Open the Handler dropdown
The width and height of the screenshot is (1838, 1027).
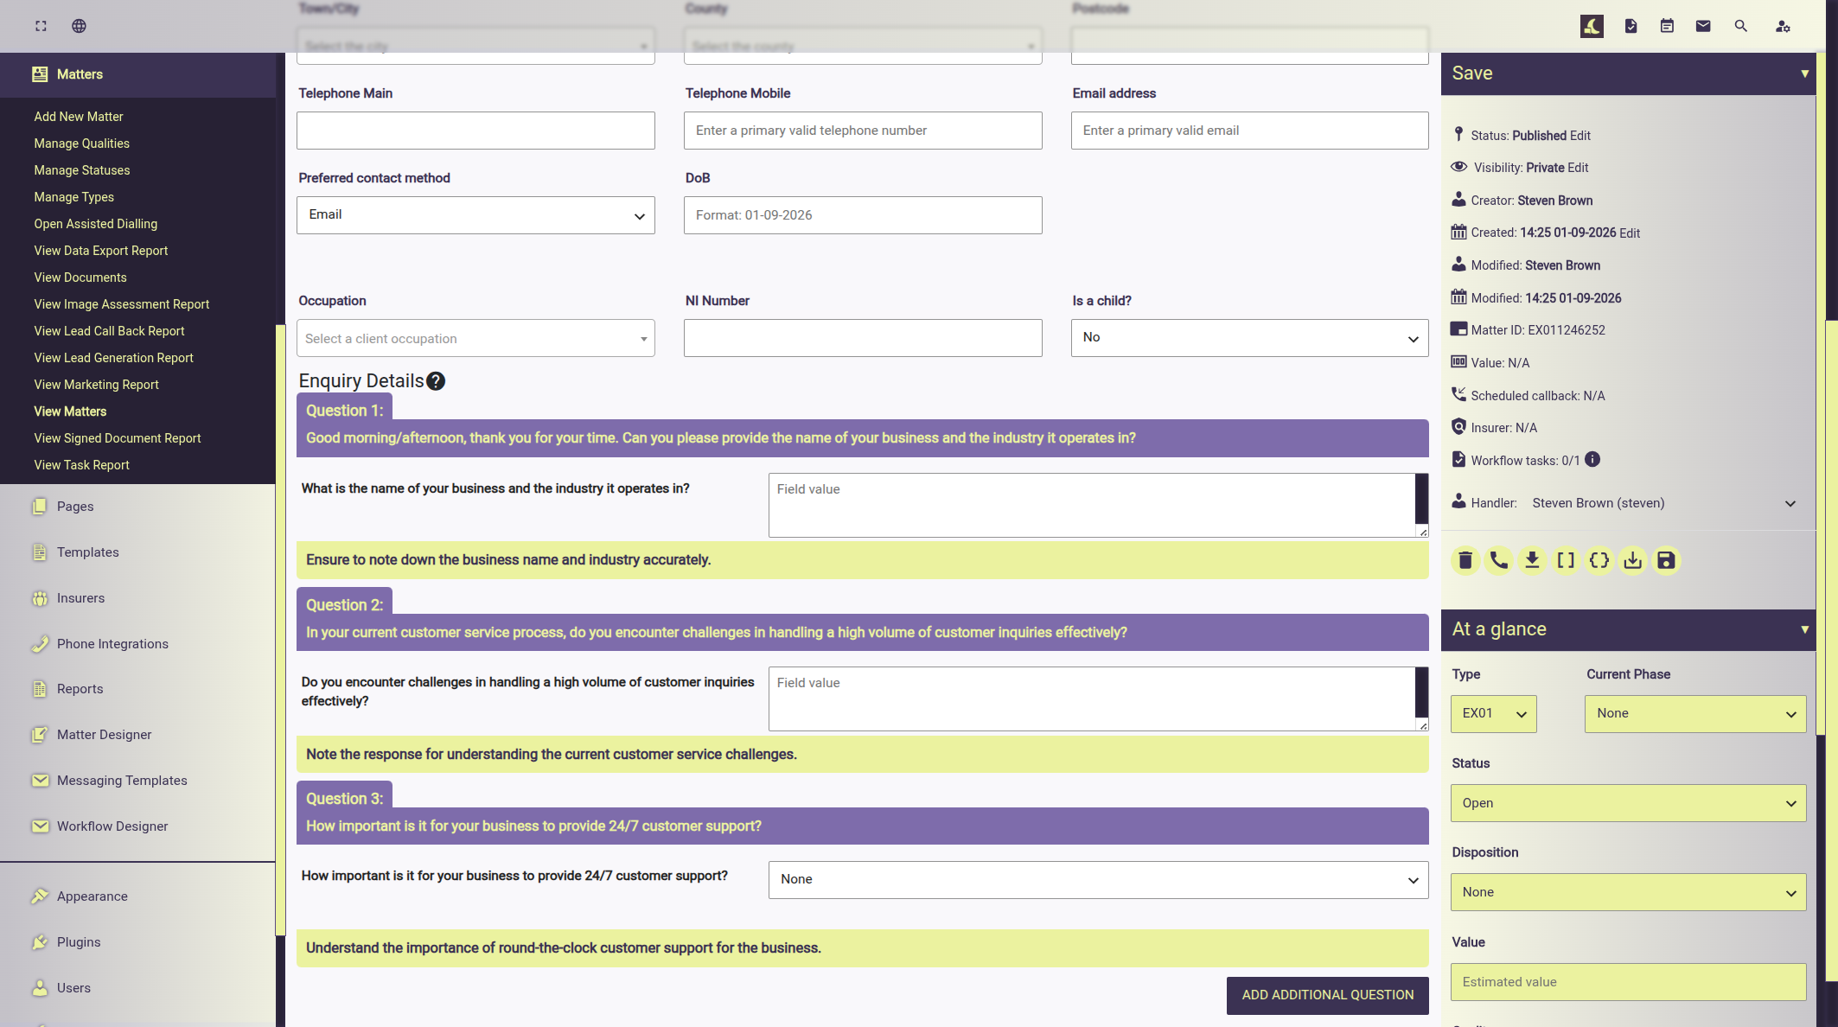(x=1663, y=503)
